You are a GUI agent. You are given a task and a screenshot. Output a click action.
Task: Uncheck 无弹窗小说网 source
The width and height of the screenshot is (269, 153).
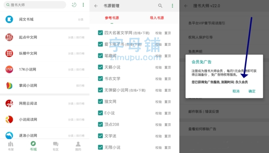(101, 90)
